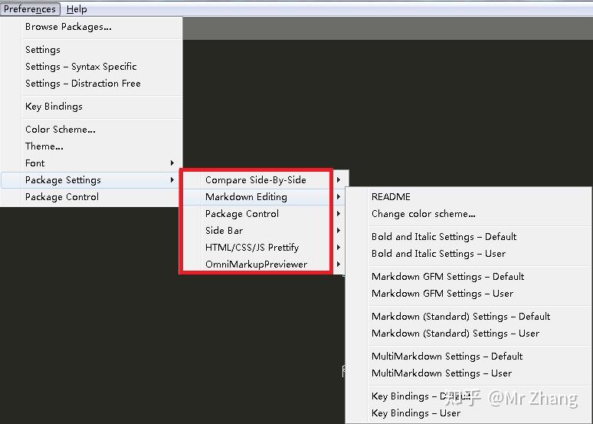Open Bold and Italic Settings – Default
This screenshot has height=424, width=593.
click(x=469, y=237)
